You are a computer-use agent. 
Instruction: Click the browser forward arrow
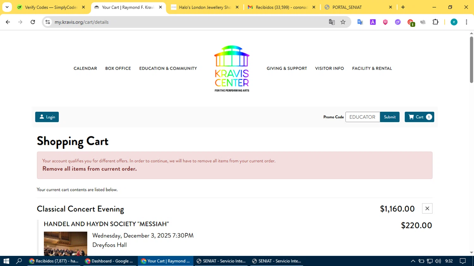coord(20,22)
